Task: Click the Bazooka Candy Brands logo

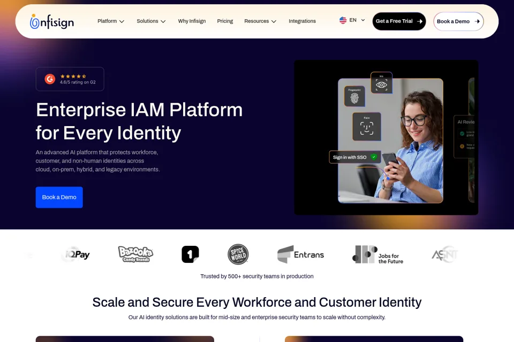Action: click(135, 254)
